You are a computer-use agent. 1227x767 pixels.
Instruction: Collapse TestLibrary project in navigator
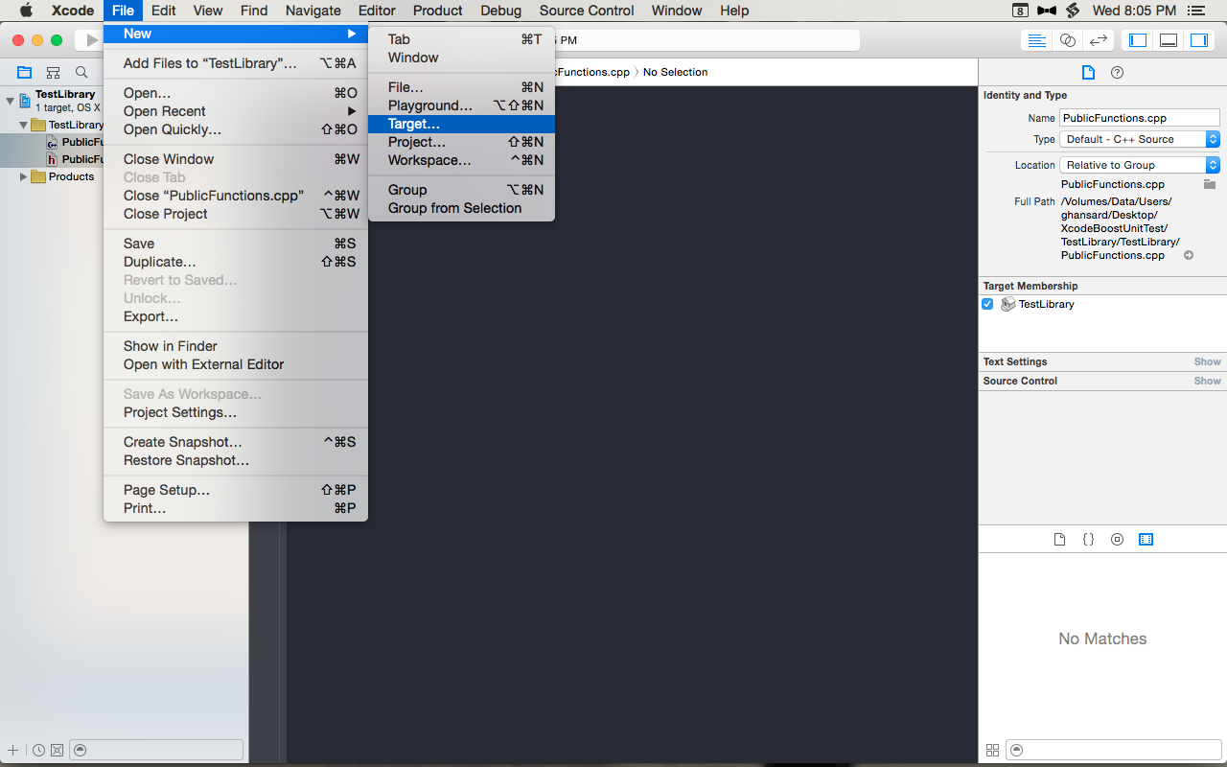coord(10,100)
